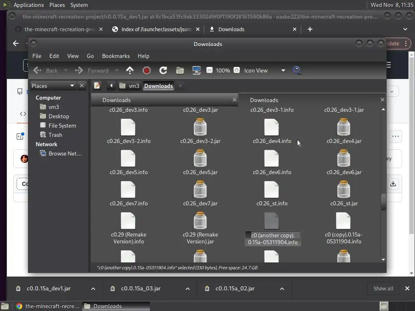Expand c0.0.15a_dev1.jar download options chevron
The width and height of the screenshot is (415, 311).
click(93, 289)
